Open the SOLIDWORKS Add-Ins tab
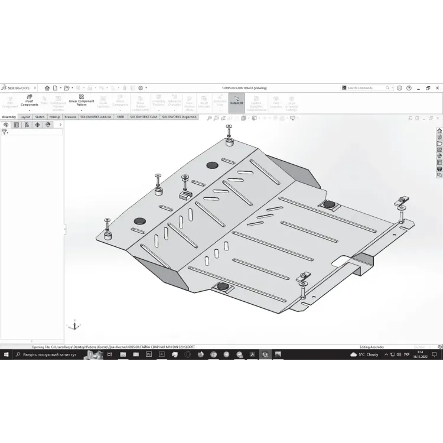Viewport: 443px width, 443px height. (x=96, y=117)
